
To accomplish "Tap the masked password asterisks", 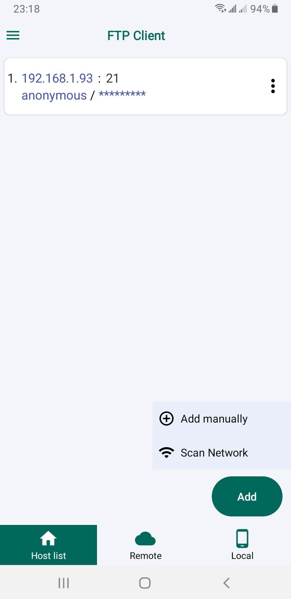I will pos(122,95).
